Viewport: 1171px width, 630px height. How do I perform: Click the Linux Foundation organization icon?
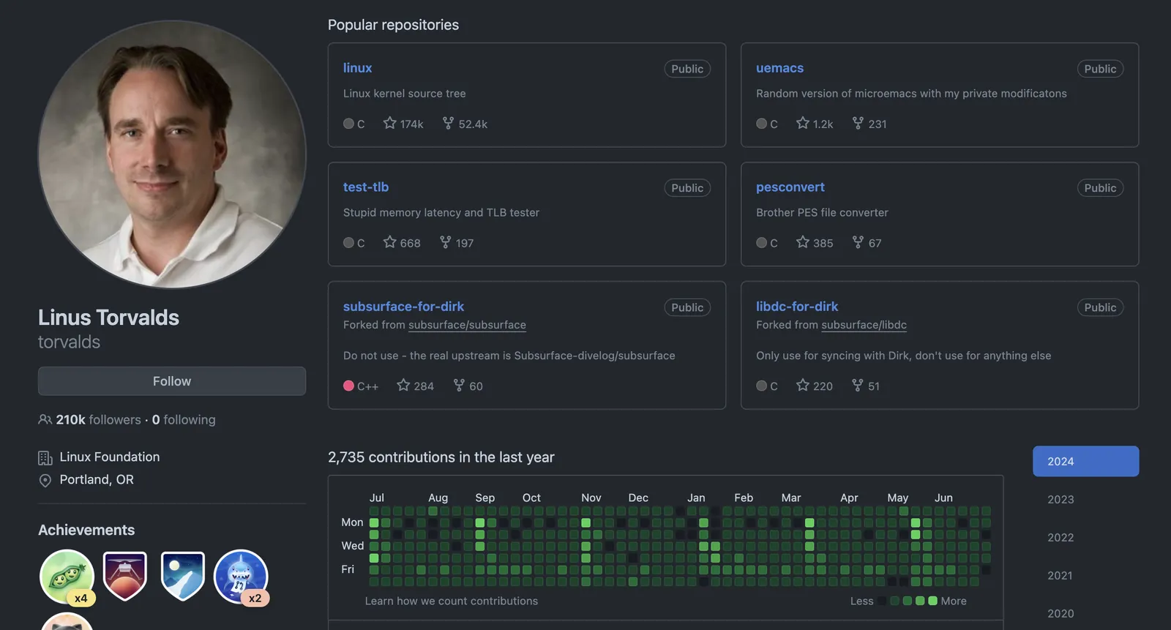coord(45,458)
